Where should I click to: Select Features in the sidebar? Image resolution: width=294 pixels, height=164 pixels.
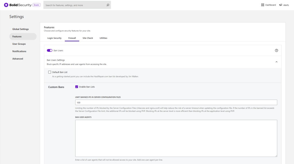17,37
